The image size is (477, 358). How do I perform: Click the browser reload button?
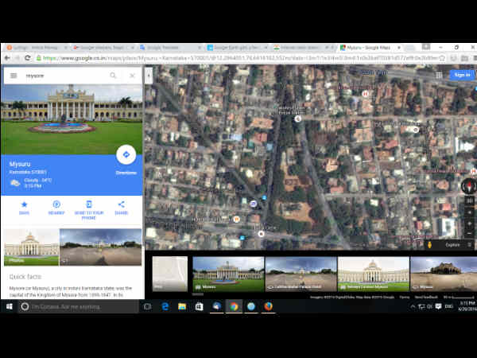[x=28, y=58]
